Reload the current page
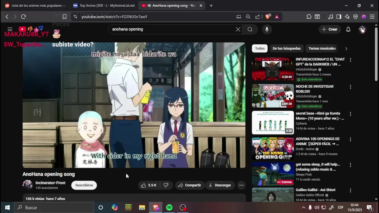Screen dimensions: 379x213 pyautogui.click(x=23, y=17)
